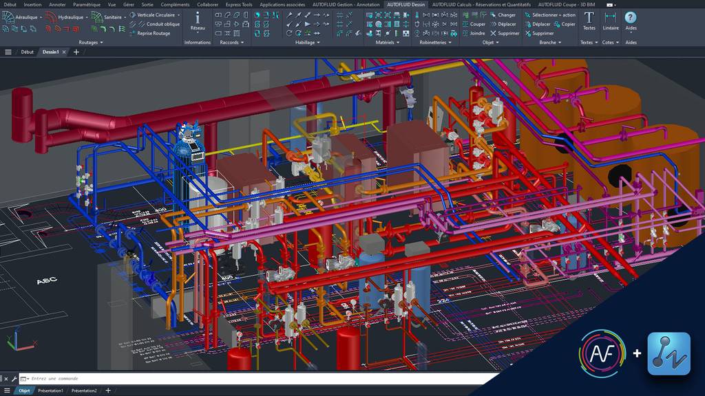Click Déplacer in the Objet panel
The height and width of the screenshot is (396, 705).
[503, 24]
